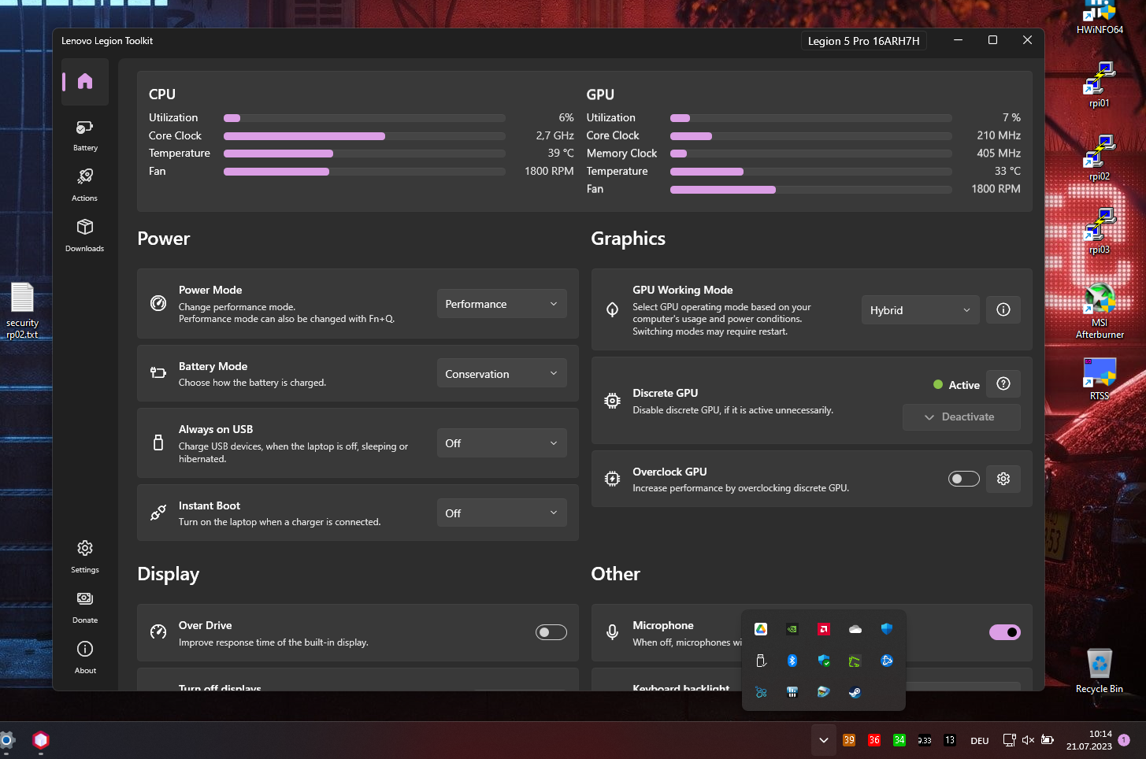Viewport: 1146px width, 759px height.
Task: Turn off the Microphone toggle
Action: (x=1004, y=631)
